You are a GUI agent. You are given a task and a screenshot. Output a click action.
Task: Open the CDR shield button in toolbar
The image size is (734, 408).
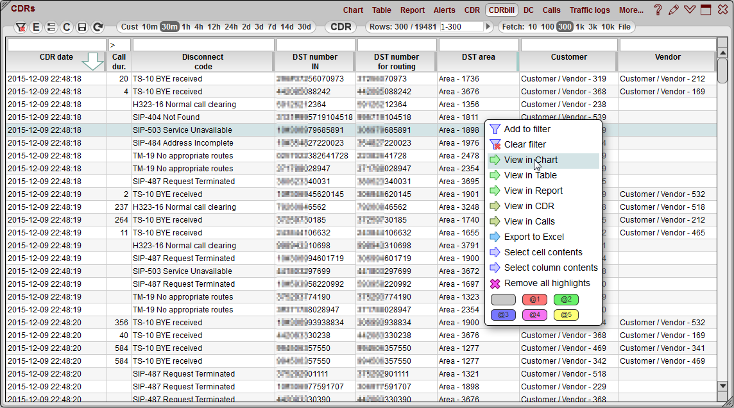(x=341, y=27)
